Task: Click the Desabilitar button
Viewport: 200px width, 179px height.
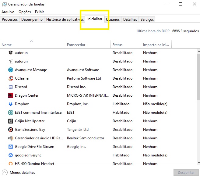Action: coord(186,173)
